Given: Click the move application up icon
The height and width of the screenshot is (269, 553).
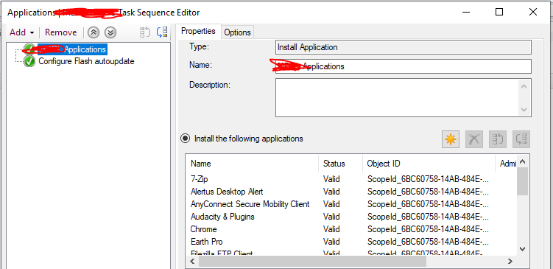Looking at the screenshot, I should point(498,139).
